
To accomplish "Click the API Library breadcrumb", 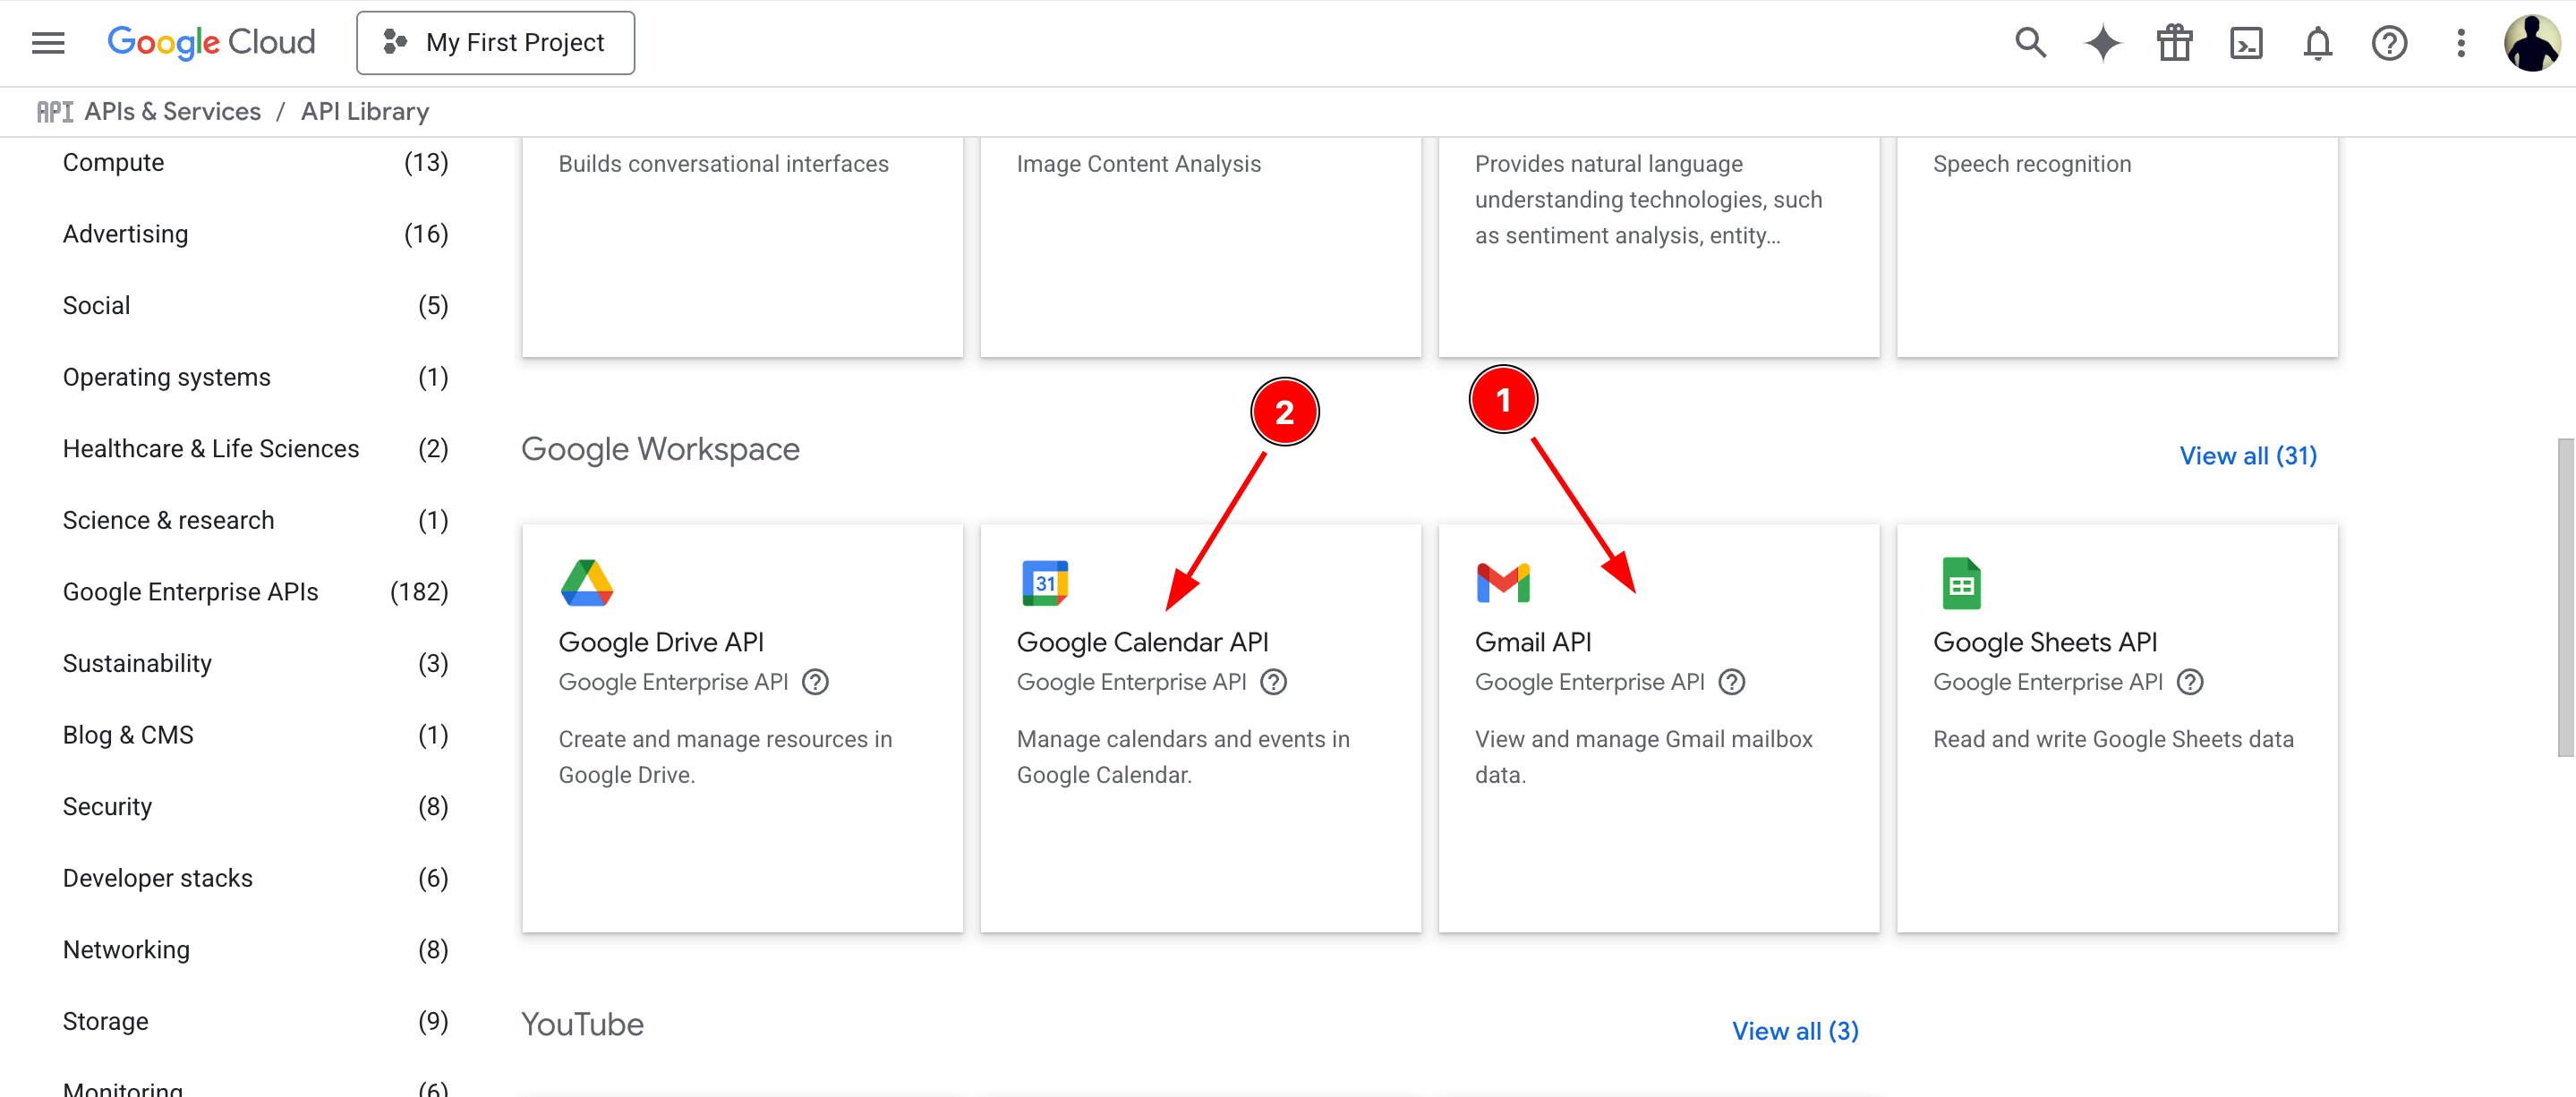I will tap(365, 112).
